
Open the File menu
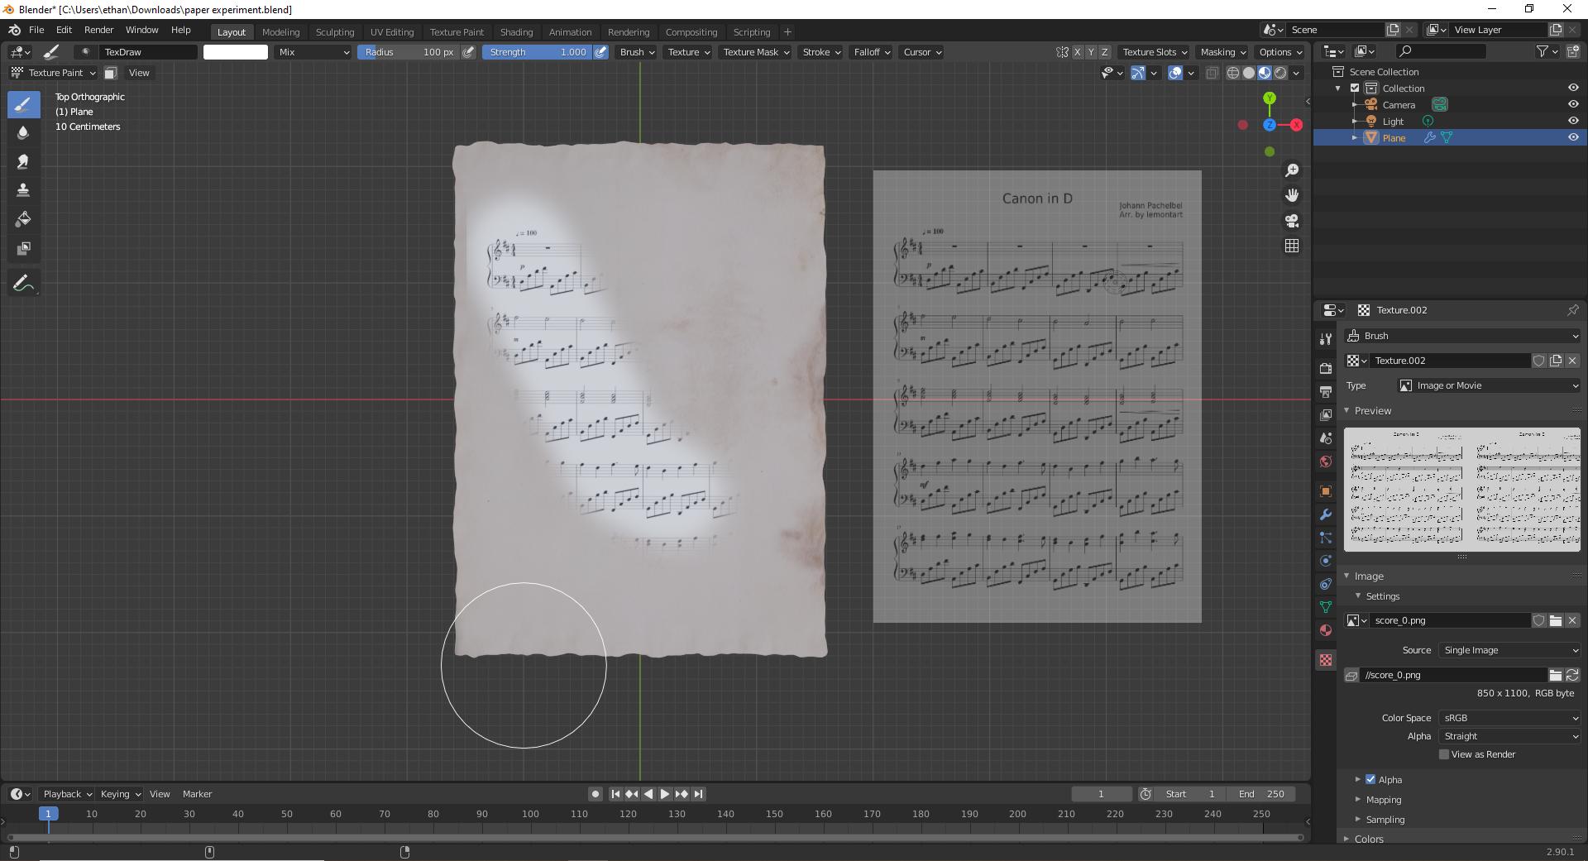click(36, 30)
